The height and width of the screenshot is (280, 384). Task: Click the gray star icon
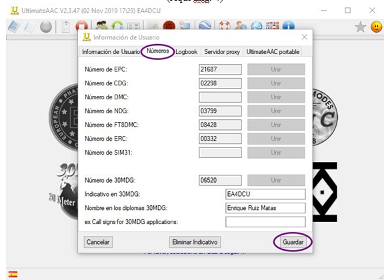(361, 27)
